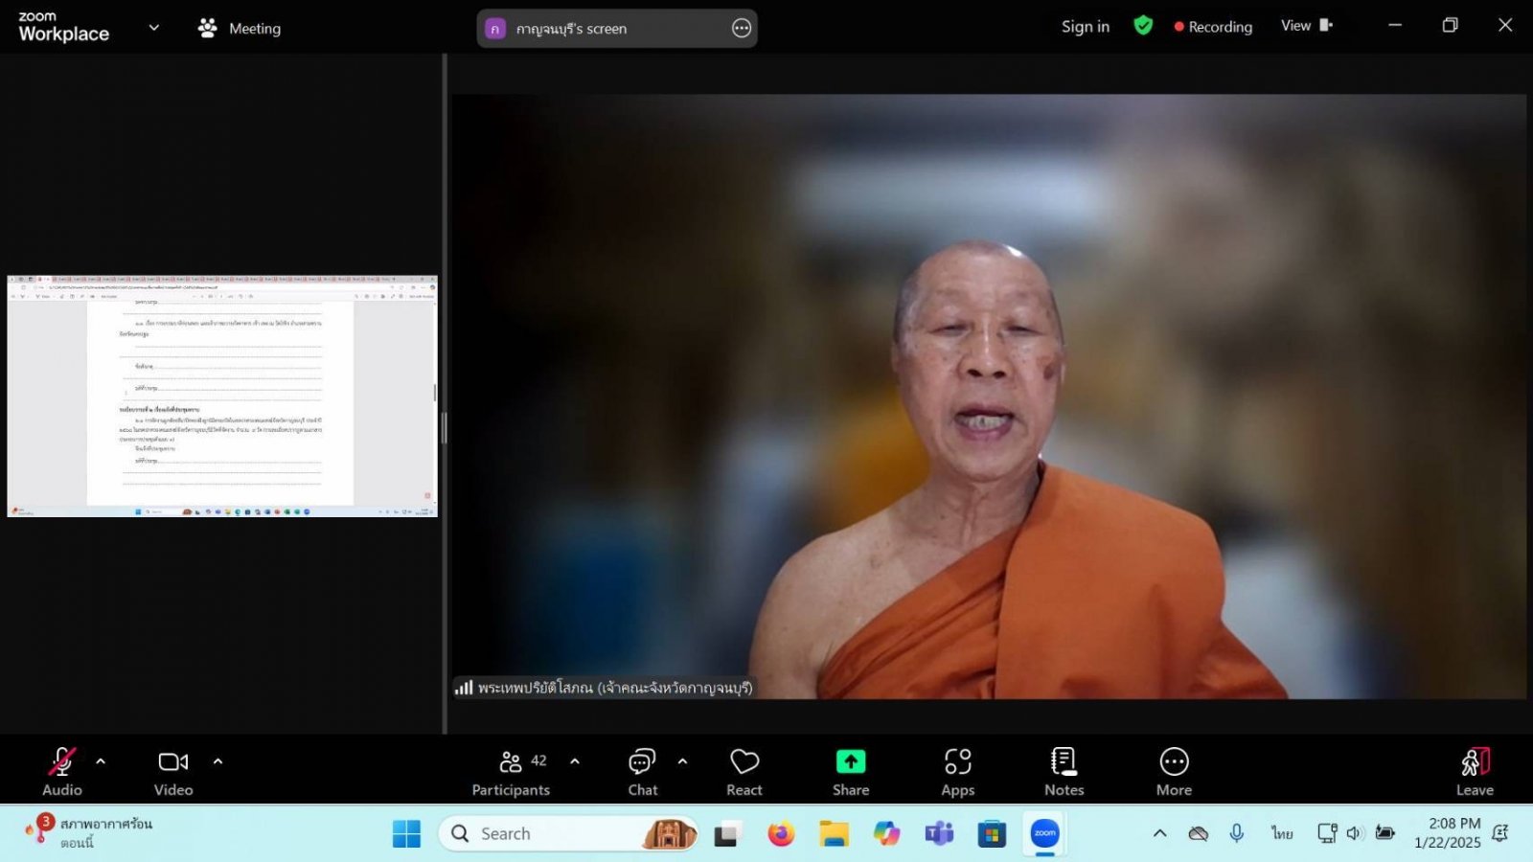Click the shared screen document thumbnail
The width and height of the screenshot is (1533, 862).
coord(222,397)
